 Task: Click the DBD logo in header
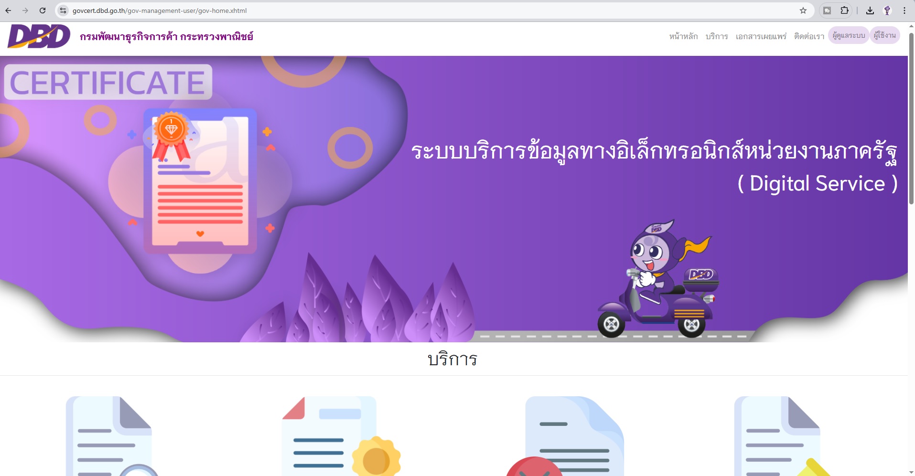click(39, 36)
